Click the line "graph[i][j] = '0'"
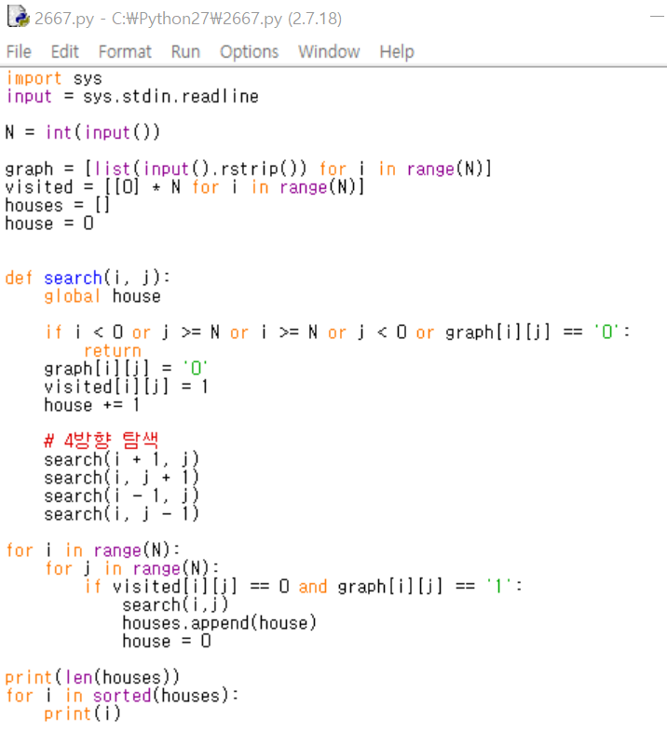Image resolution: width=667 pixels, height=733 pixels. tap(126, 369)
